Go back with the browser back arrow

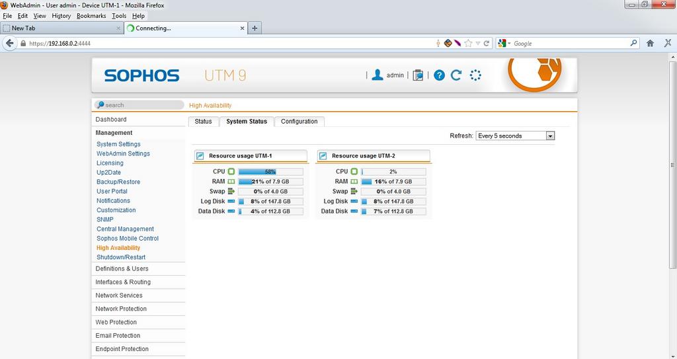click(9, 43)
